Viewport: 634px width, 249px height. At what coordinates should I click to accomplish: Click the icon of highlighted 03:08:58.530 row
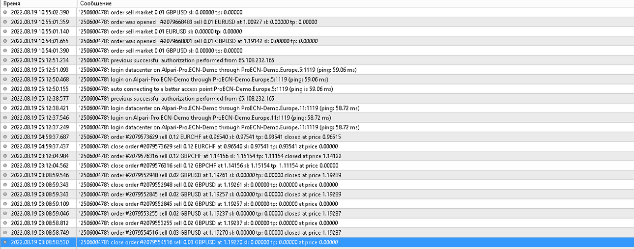[5, 242]
